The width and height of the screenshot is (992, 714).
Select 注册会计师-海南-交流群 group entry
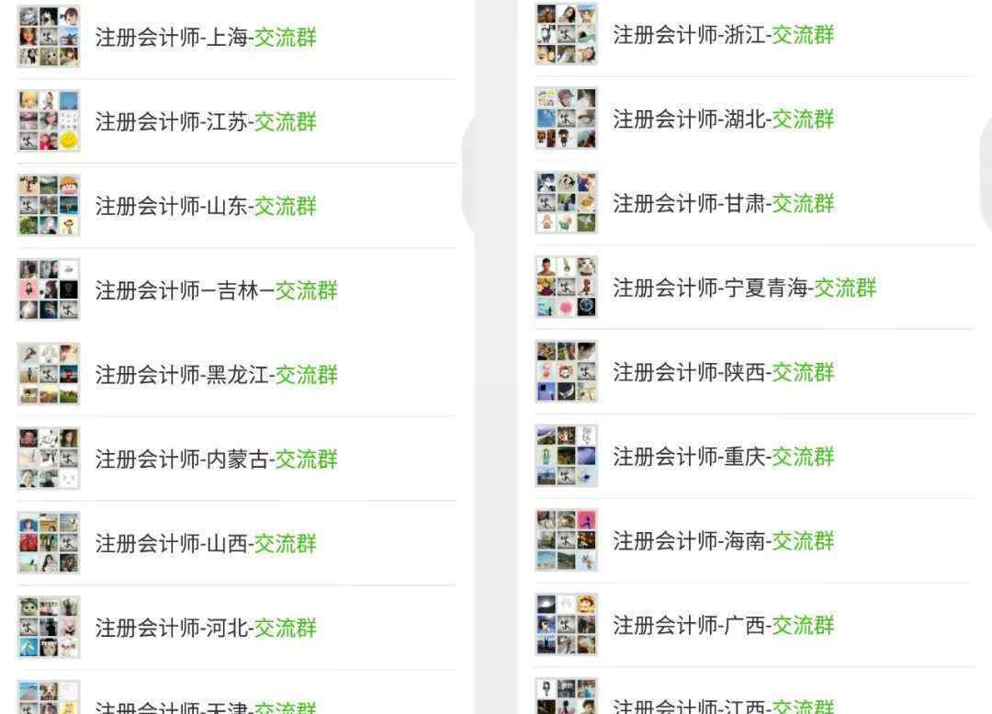pyautogui.click(x=755, y=540)
